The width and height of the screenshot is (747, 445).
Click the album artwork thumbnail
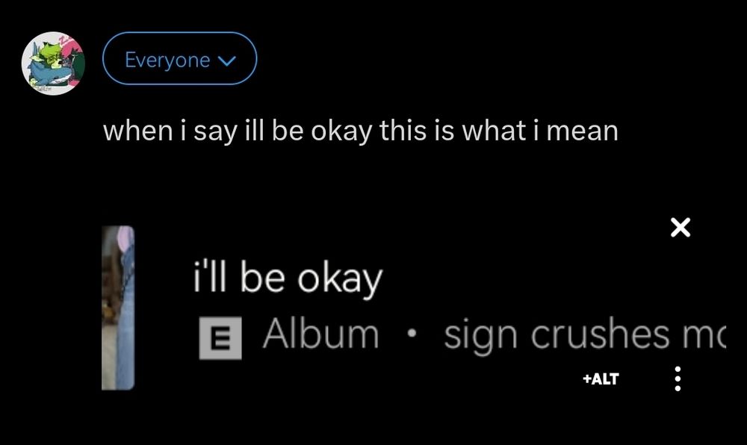coord(120,305)
